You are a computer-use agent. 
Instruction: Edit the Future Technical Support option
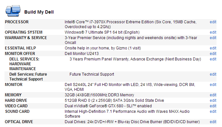(213, 74)
